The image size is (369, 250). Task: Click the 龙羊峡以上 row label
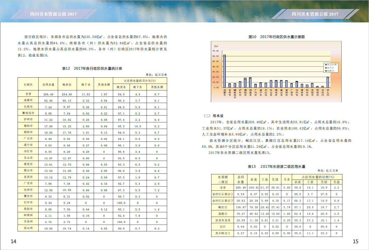point(223,233)
